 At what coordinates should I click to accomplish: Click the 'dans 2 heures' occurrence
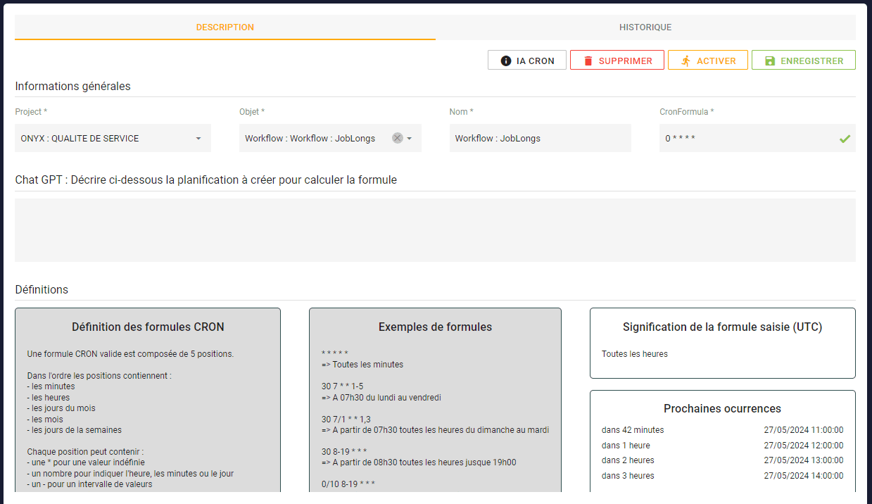point(628,460)
